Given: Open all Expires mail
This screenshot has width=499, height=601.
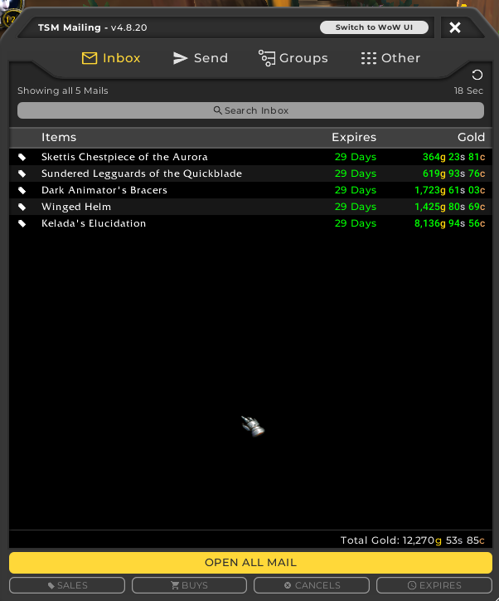Looking at the screenshot, I should coord(434,585).
